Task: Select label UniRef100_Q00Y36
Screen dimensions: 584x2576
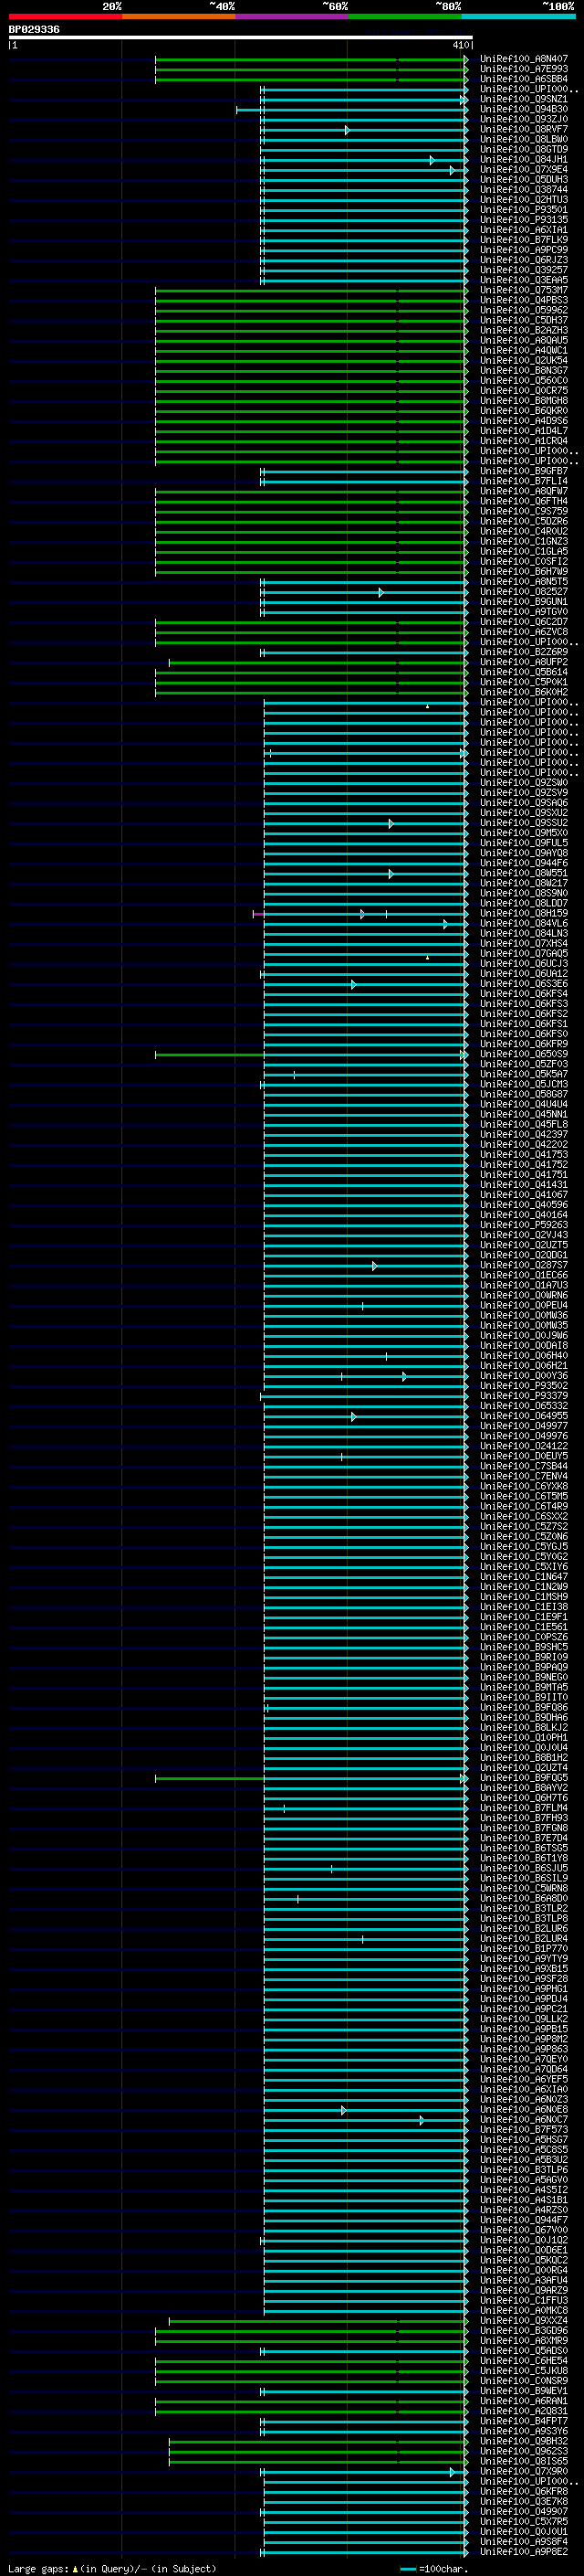Action: tap(523, 1376)
